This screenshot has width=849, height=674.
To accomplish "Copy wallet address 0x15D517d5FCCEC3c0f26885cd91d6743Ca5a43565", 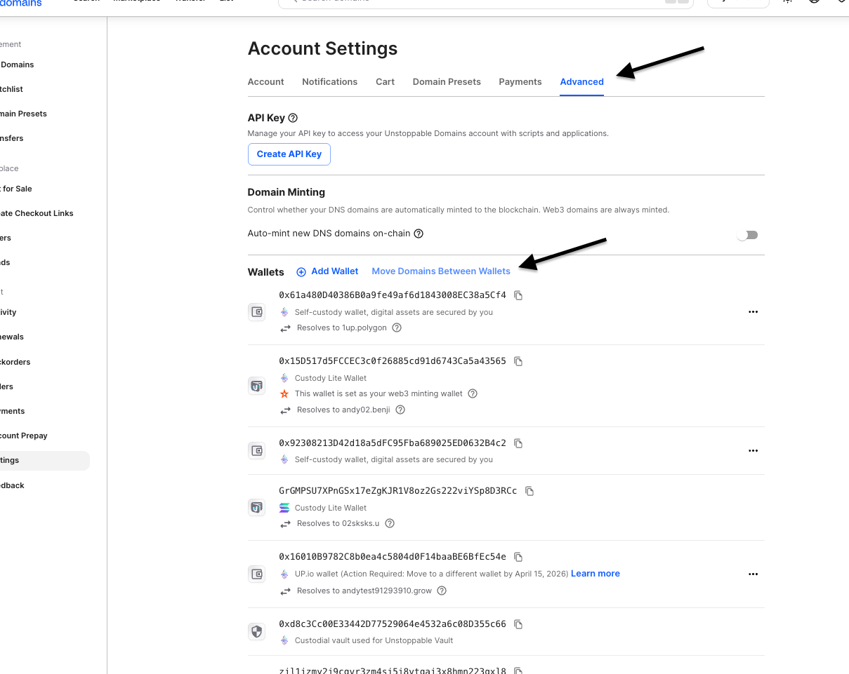I will click(x=518, y=361).
